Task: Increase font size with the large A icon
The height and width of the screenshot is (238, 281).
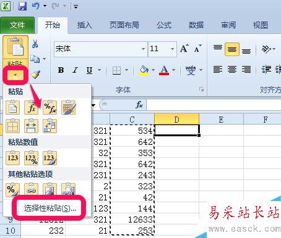Action: [184, 49]
